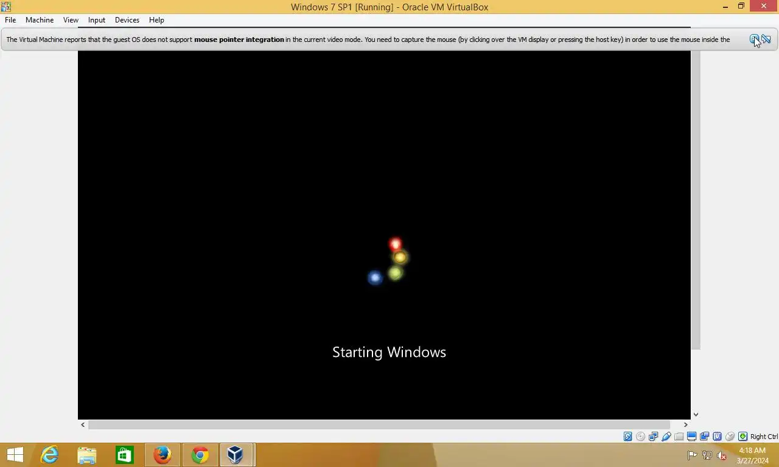Click the Starting Windows guest display

[x=384, y=235]
